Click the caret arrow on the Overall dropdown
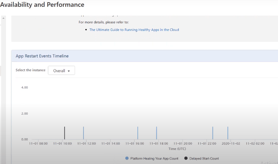The image size is (278, 164). click(69, 71)
